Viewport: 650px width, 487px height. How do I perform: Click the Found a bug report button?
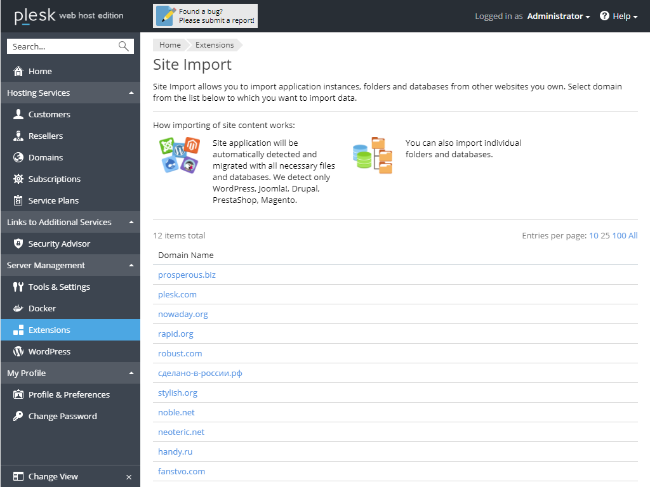[205, 16]
